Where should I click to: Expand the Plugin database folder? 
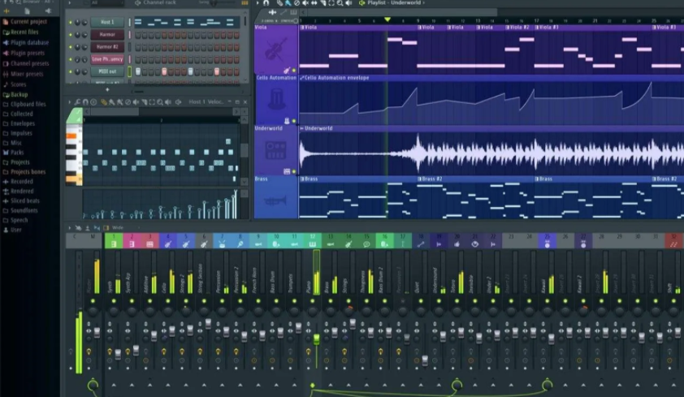29,42
